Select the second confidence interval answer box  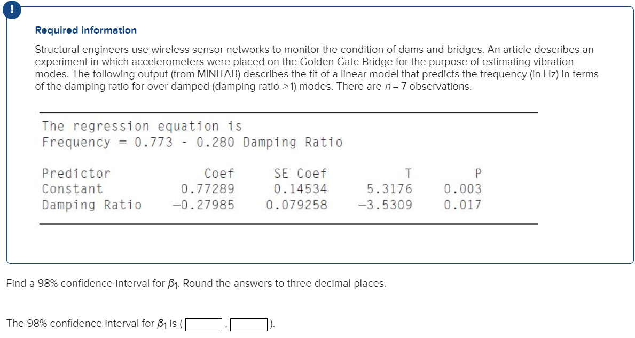tap(249, 324)
